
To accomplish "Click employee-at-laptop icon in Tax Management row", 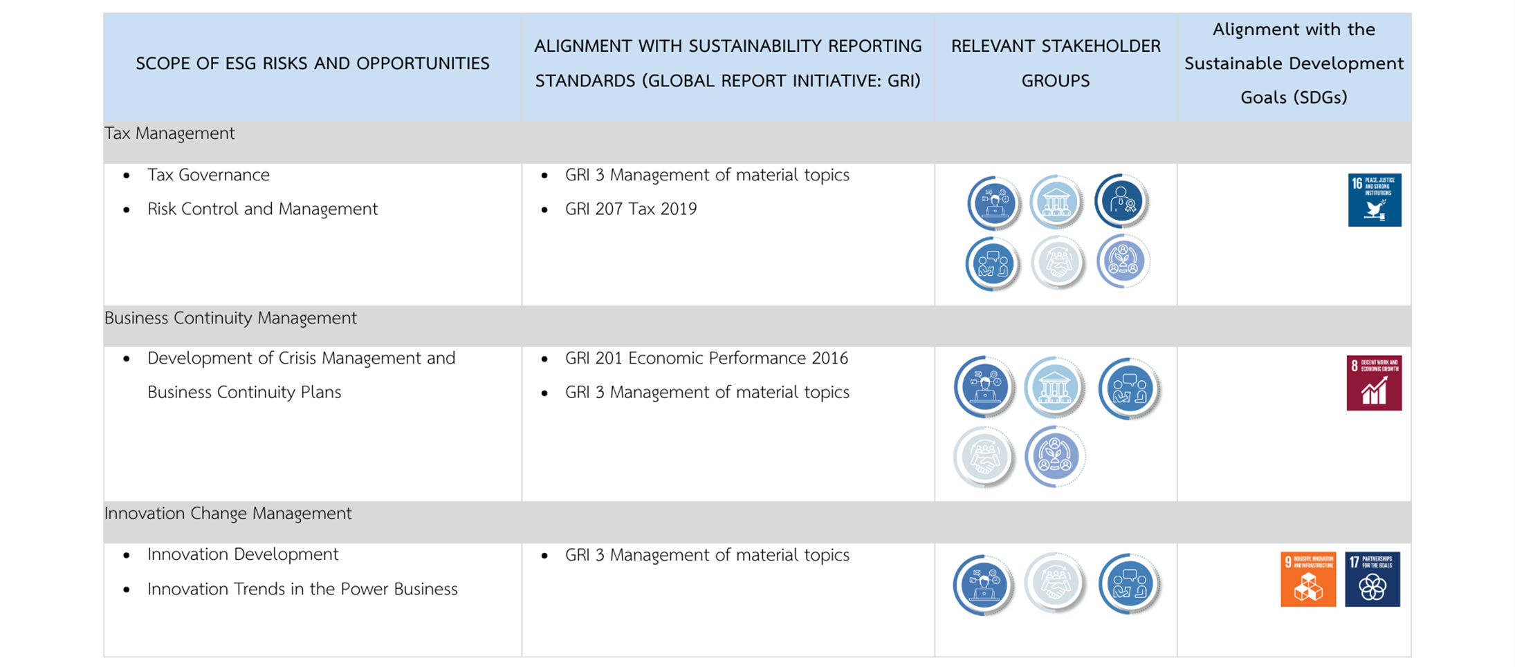I will pyautogui.click(x=993, y=203).
